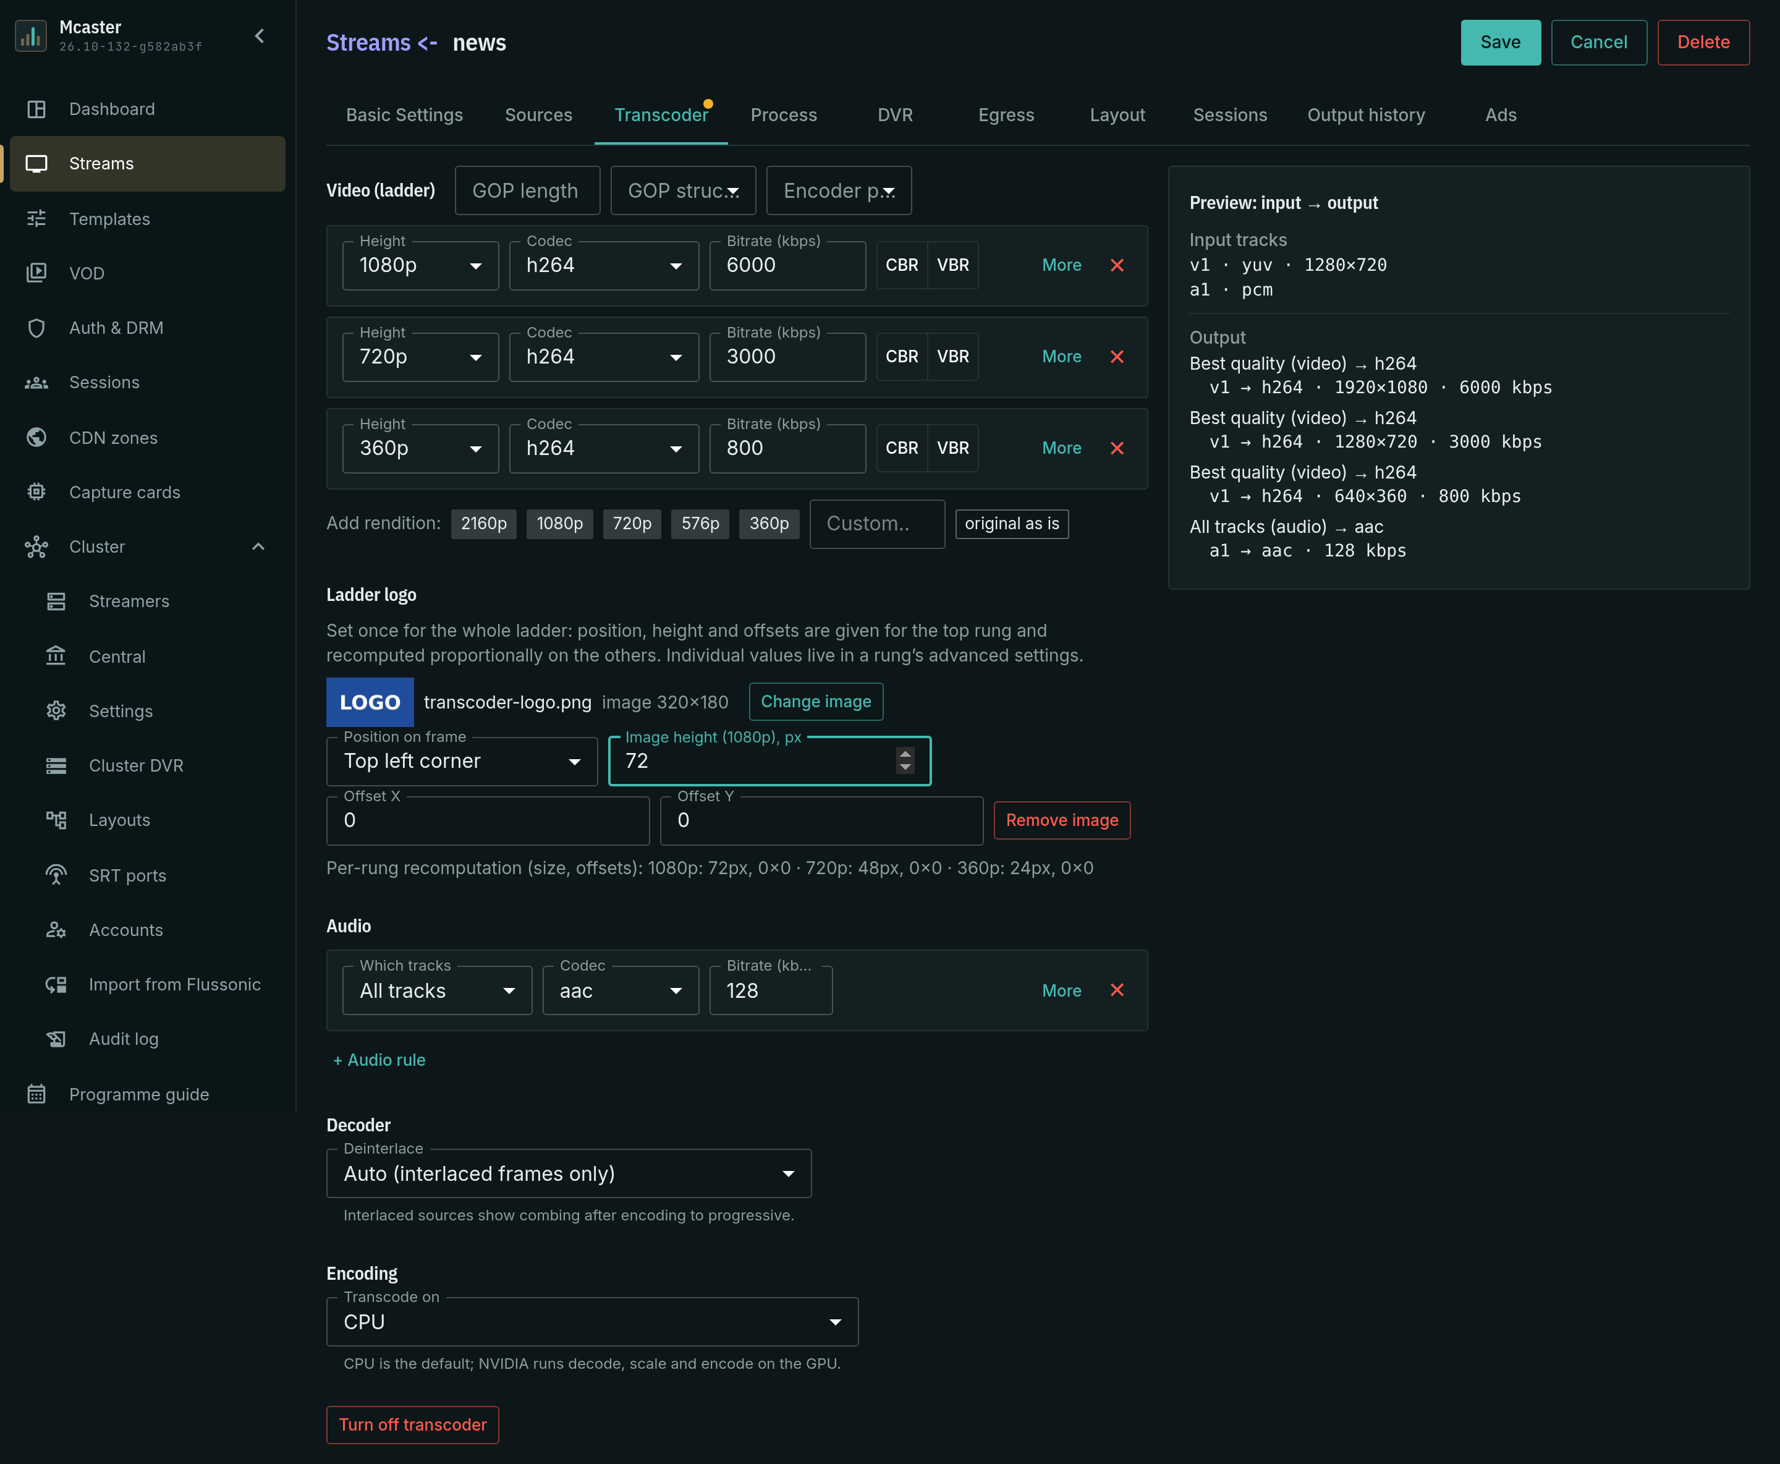The width and height of the screenshot is (1780, 1464).
Task: Click the SRT ports antenna icon
Action: click(x=56, y=875)
